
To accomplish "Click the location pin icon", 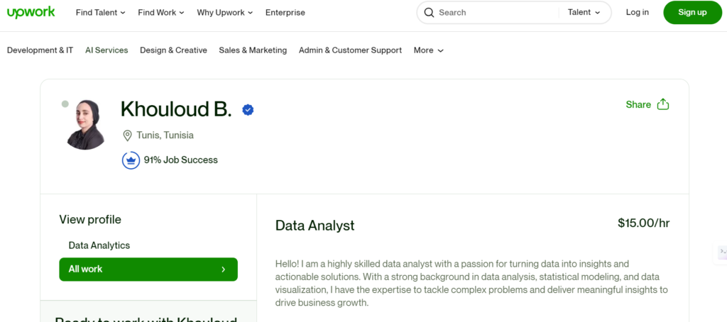I will [x=128, y=135].
